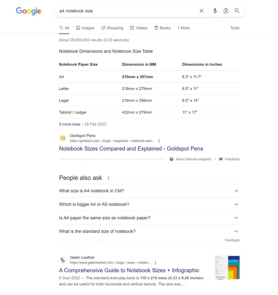Open Google Lens image search icon
Screen dimensions: 278x295
(x=226, y=11)
